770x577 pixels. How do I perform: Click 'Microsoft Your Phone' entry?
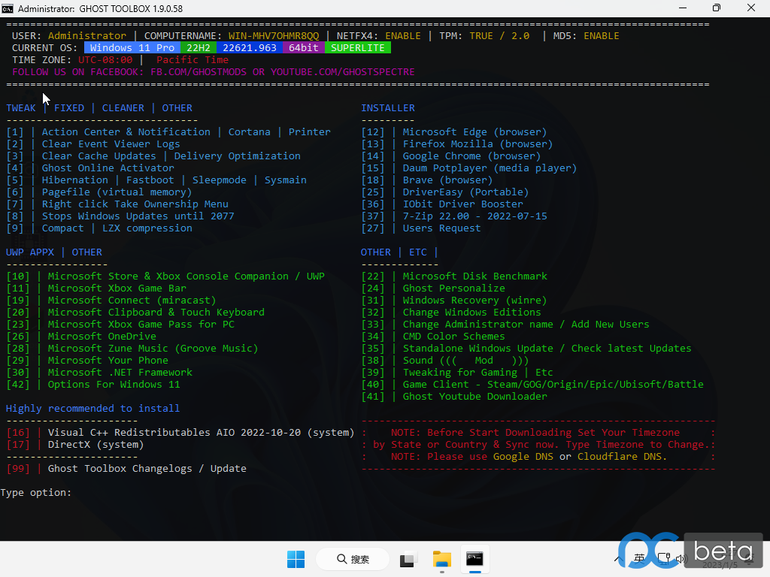click(x=108, y=360)
